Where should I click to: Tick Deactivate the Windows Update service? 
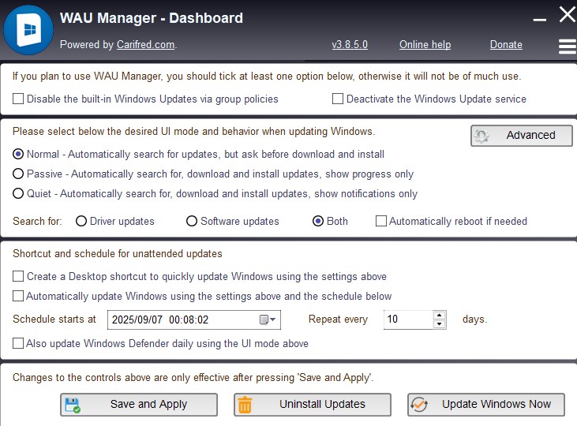pyautogui.click(x=338, y=99)
